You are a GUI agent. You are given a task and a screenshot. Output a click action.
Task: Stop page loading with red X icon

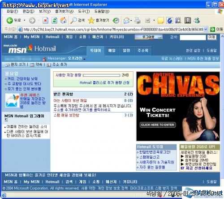pyautogui.click(x=45, y=21)
